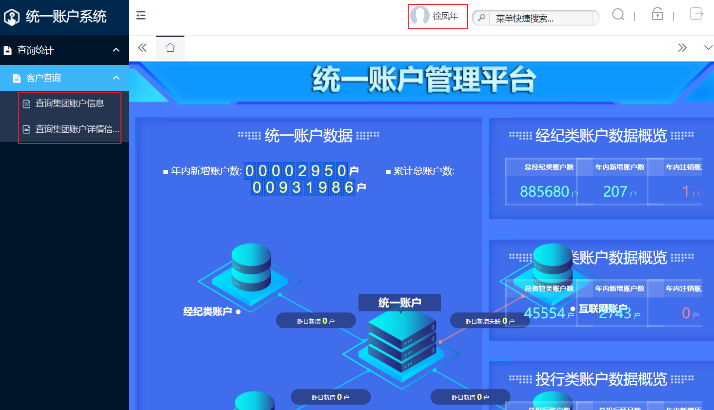The image size is (714, 410).
Task: Click the 经纪类账户 node label
Action: pos(207,311)
